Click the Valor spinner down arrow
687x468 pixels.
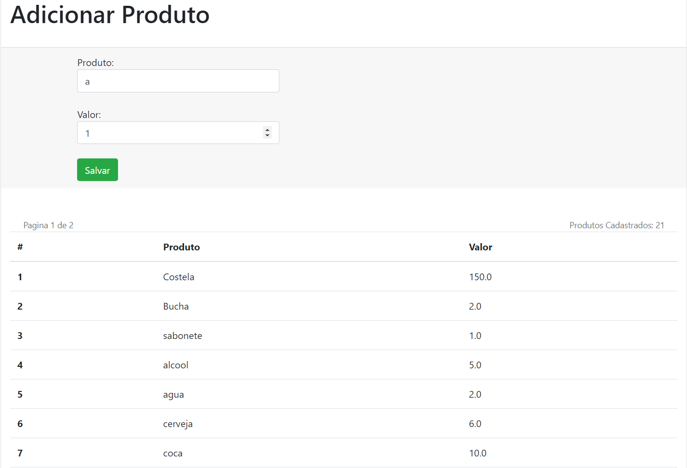[x=267, y=135]
